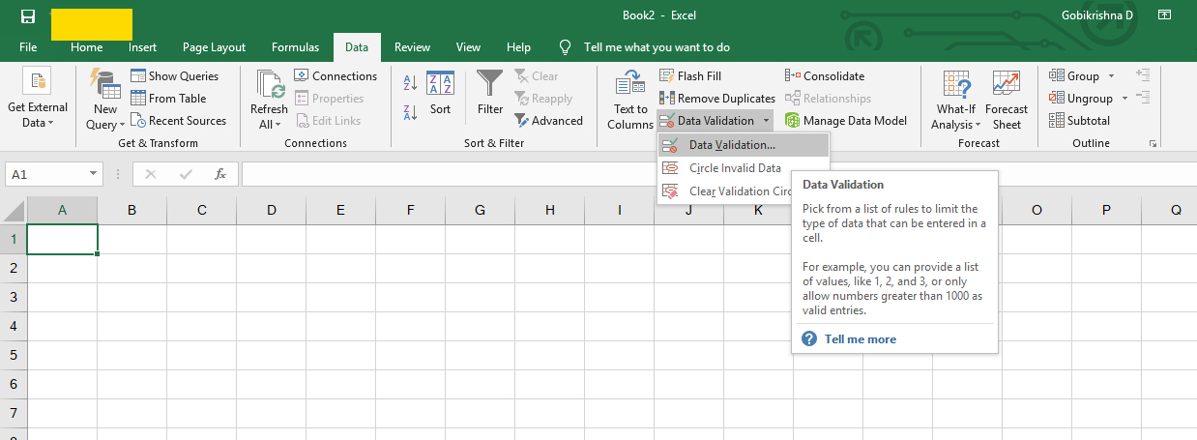Click Show Queries
Image resolution: width=1197 pixels, height=440 pixels.
tap(175, 75)
